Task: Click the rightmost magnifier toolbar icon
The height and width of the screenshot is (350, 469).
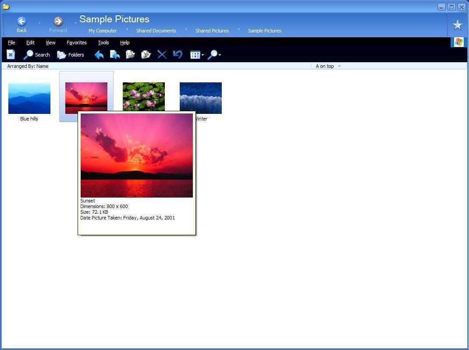Action: (x=213, y=55)
